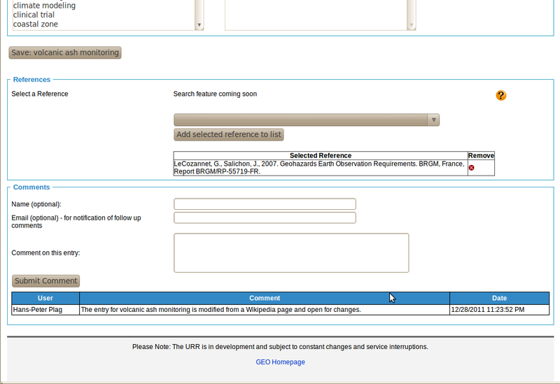560x384 pixels.
Task: Click the Date column header
Action: coord(499,298)
